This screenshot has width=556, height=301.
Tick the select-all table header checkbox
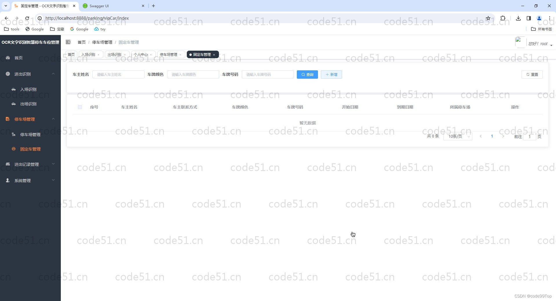pyautogui.click(x=80, y=107)
